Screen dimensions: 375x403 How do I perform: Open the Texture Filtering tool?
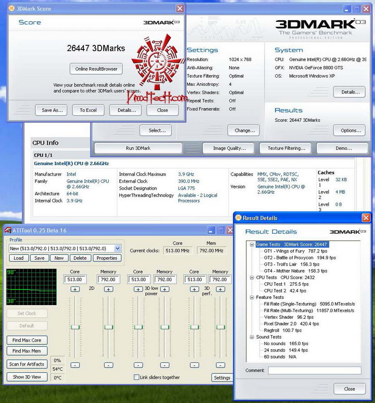point(285,148)
